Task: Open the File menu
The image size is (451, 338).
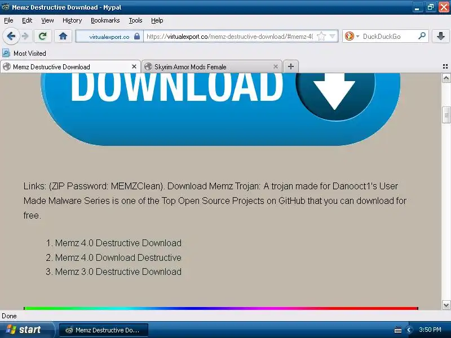Action: [8, 20]
